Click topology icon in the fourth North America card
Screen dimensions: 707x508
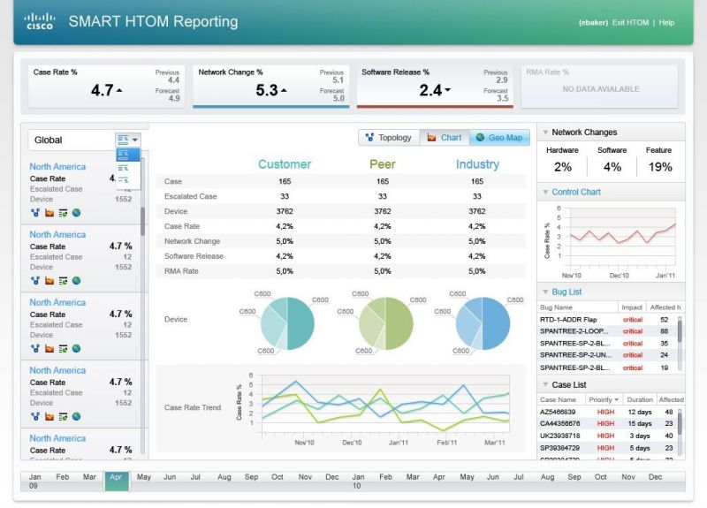coord(35,416)
